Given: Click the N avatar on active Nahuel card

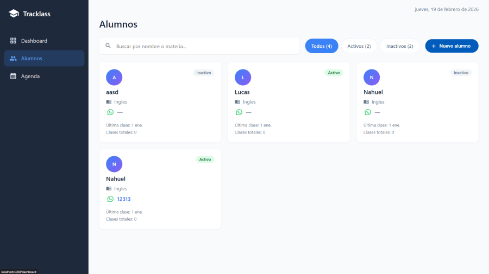Looking at the screenshot, I should point(114,164).
